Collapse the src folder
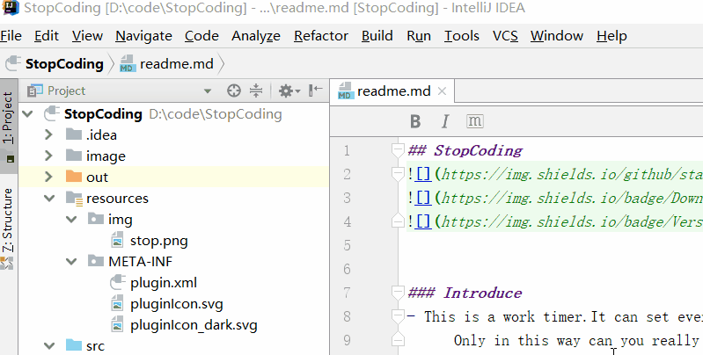 (x=49, y=345)
